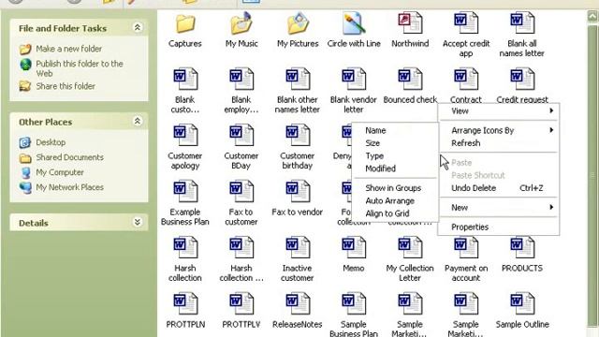Select the Fax to vendor document

point(298,191)
